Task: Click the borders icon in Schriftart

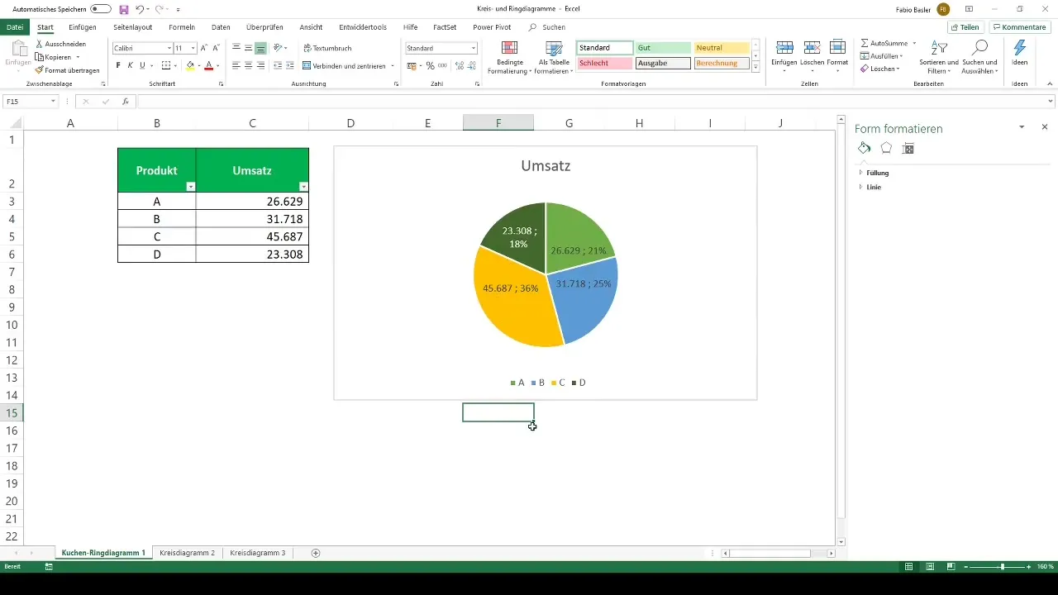Action: tap(166, 65)
